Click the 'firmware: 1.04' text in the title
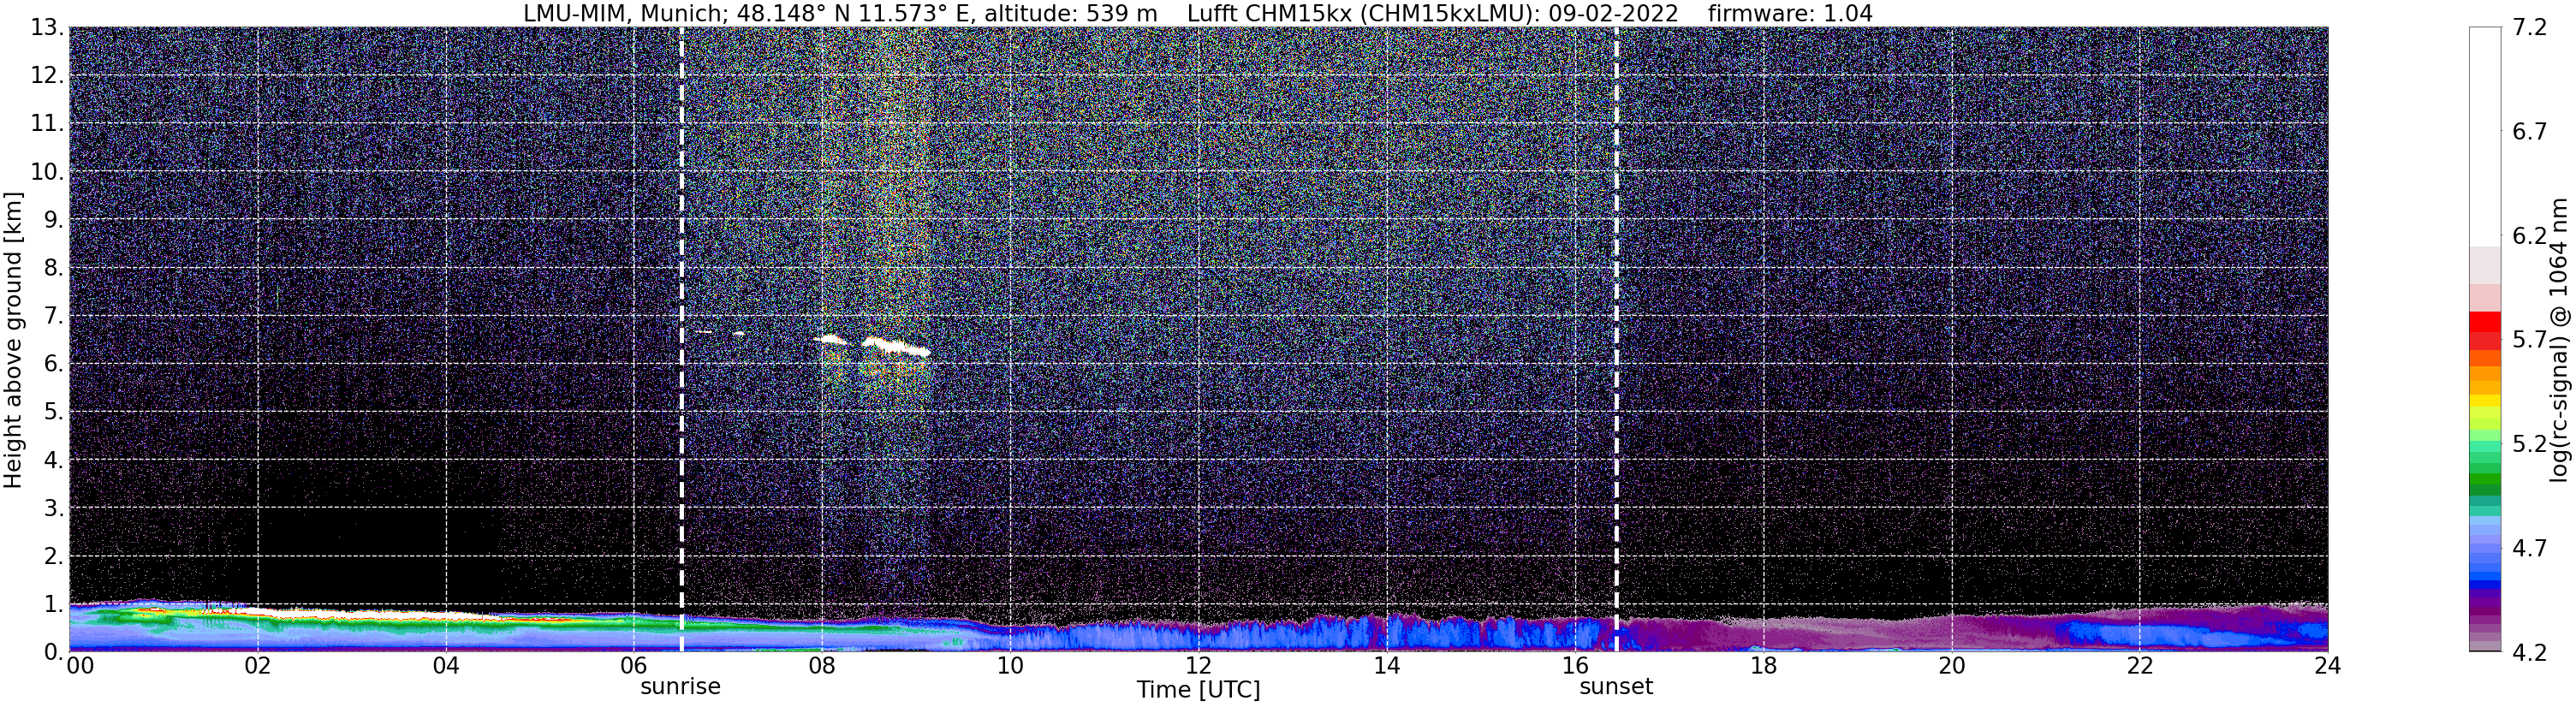 [x=1790, y=14]
